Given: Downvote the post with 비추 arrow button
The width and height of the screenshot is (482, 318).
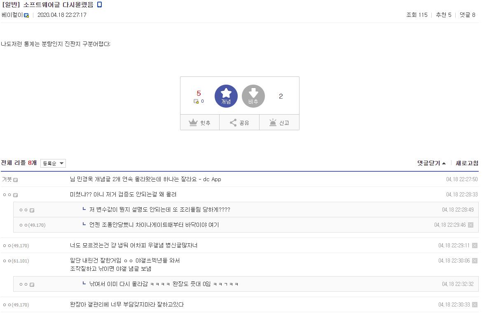Looking at the screenshot, I should tap(253, 96).
